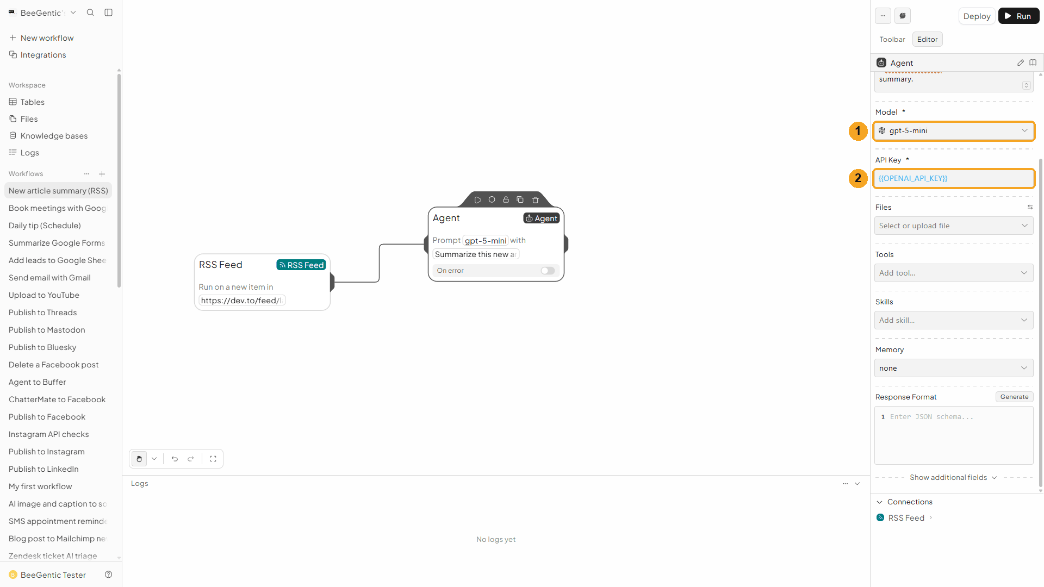Toggle the Files field mode switch icon

point(1030,207)
